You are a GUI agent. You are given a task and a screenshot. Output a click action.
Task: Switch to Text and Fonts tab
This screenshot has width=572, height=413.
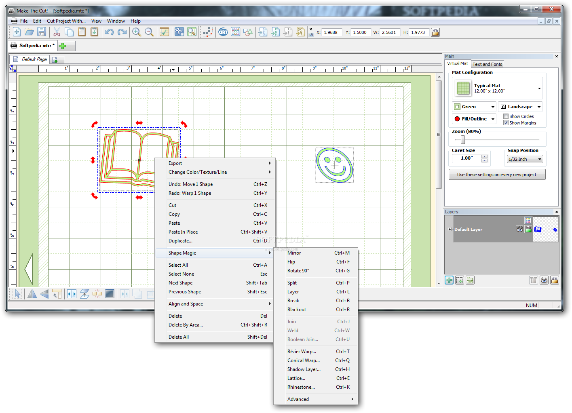coord(488,64)
